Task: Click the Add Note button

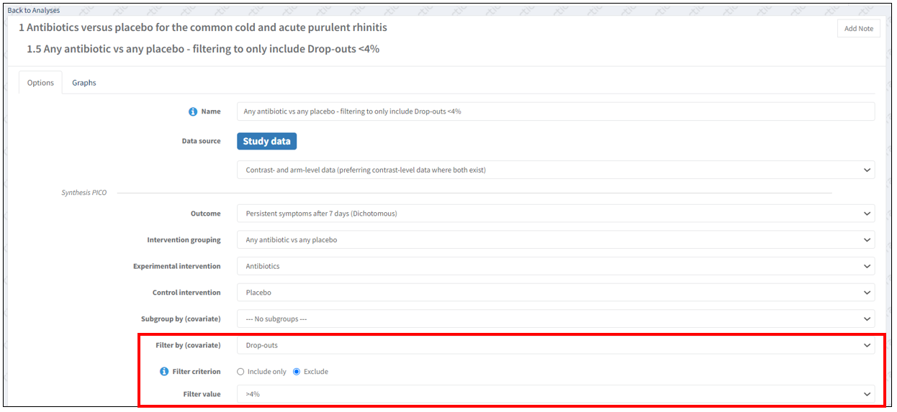Action: 858,29
